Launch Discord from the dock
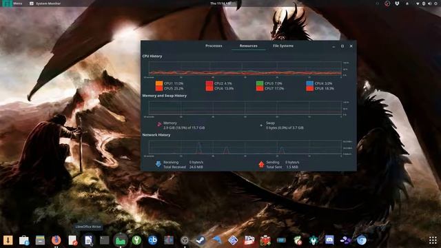This screenshot has width=441, height=248. (x=329, y=240)
